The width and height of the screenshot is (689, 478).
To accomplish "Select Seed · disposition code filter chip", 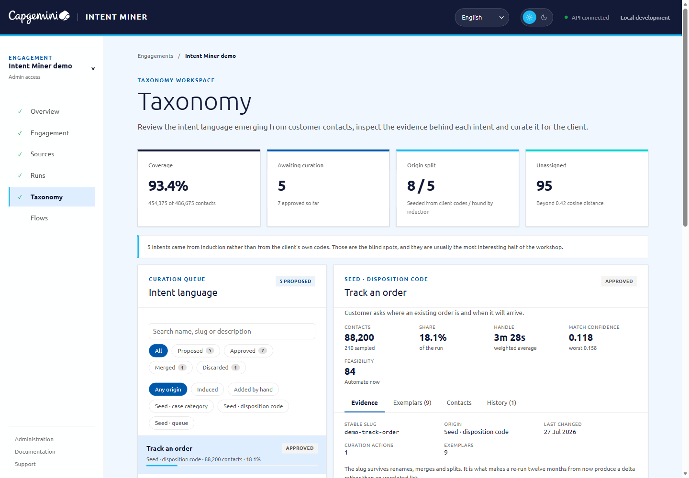I will point(253,406).
